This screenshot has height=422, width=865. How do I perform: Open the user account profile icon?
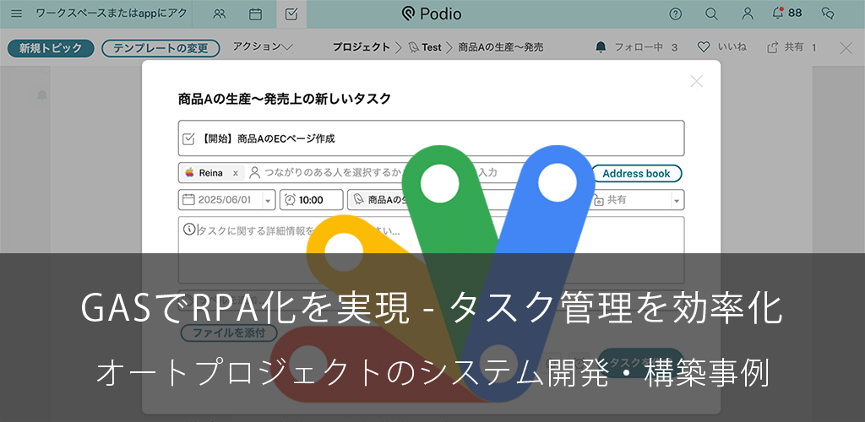click(x=748, y=14)
